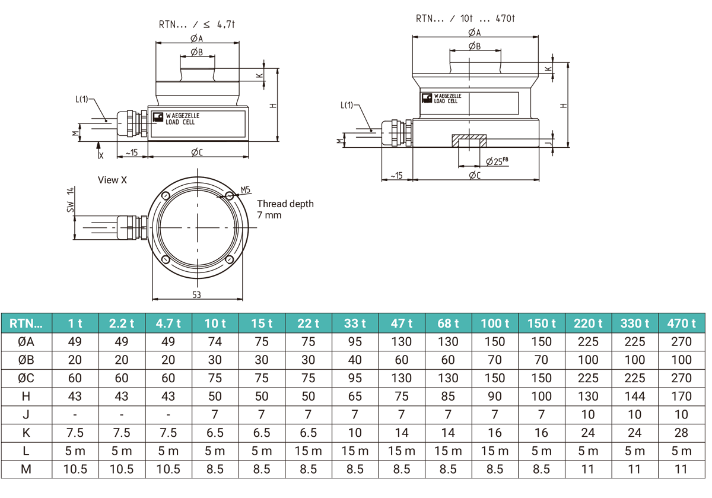Screen dimensions: 712x498
Task: Click the J dash cell for 2.2 t
Action: coord(122,414)
